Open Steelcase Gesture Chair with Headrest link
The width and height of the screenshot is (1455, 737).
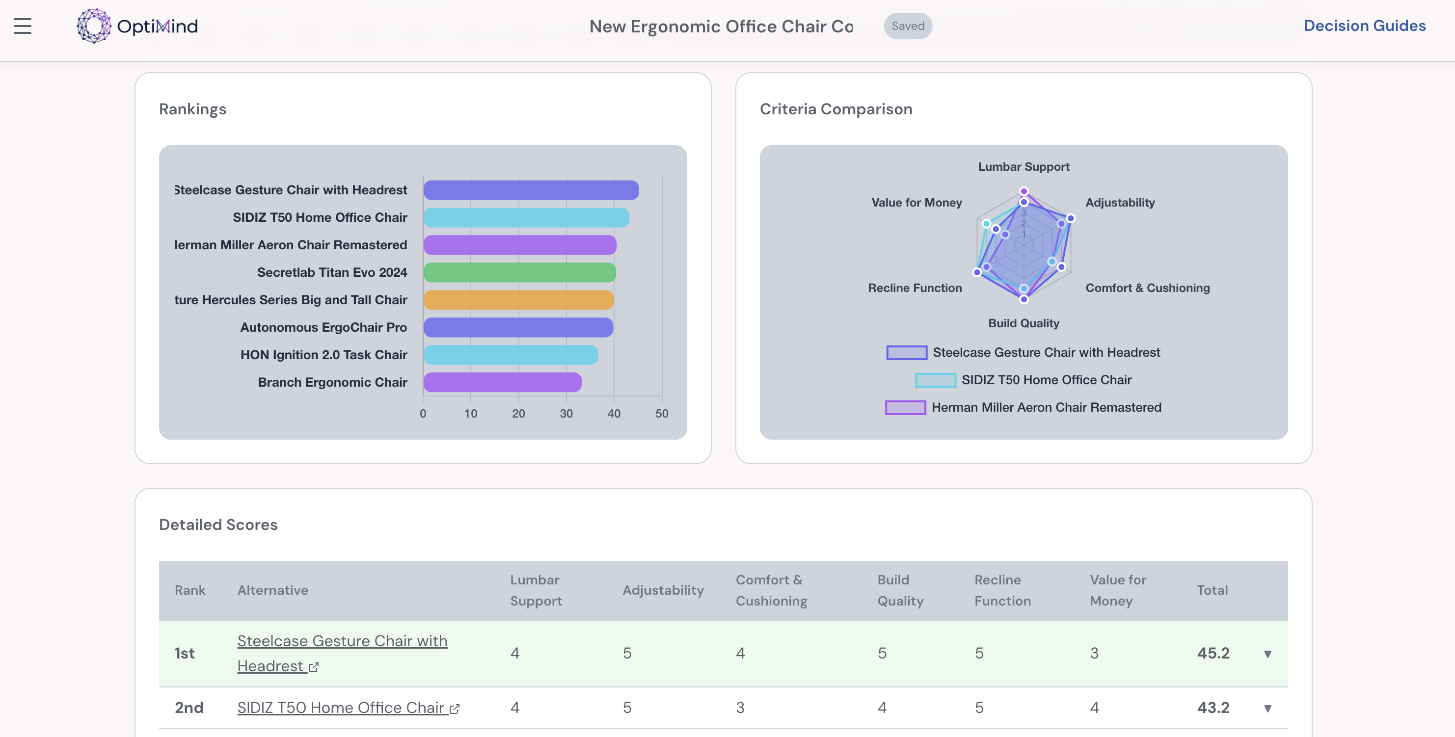(342, 641)
